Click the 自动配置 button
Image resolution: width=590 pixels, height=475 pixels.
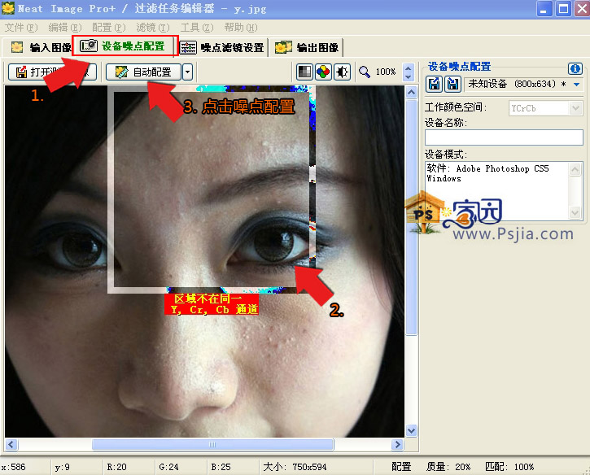coord(143,72)
